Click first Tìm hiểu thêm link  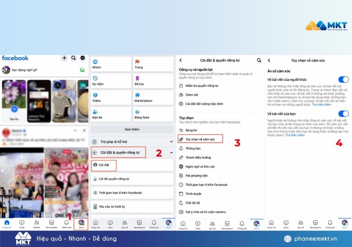(321, 105)
